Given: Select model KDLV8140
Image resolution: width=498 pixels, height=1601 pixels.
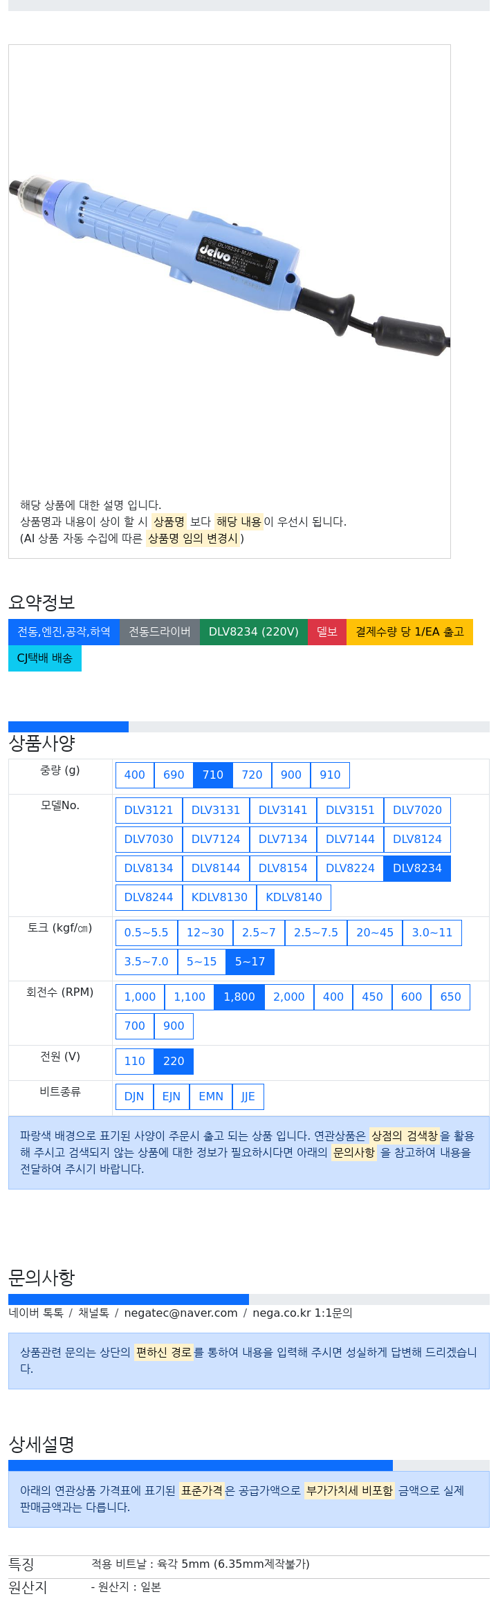Looking at the screenshot, I should tap(294, 898).
